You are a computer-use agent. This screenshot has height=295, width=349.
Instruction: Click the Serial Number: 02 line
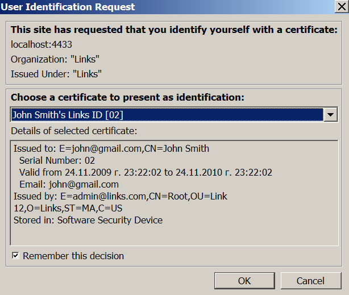[57, 160]
